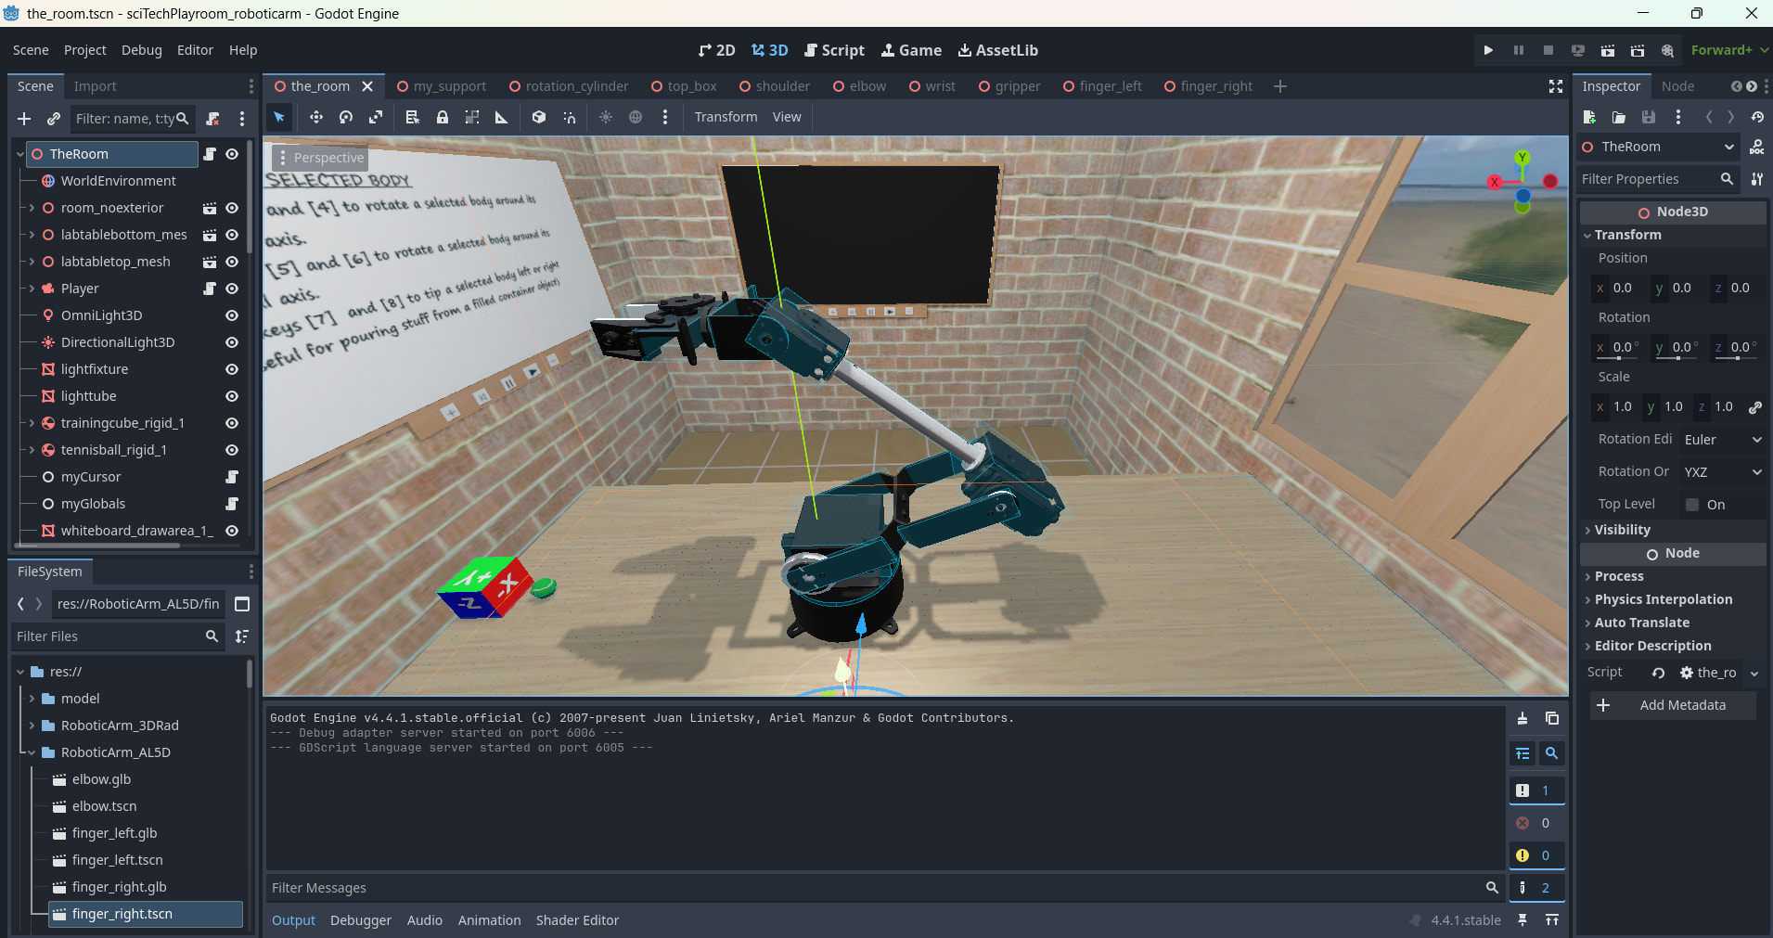Viewport: 1773px width, 938px height.
Task: Click the Run Project play button
Action: (1488, 50)
